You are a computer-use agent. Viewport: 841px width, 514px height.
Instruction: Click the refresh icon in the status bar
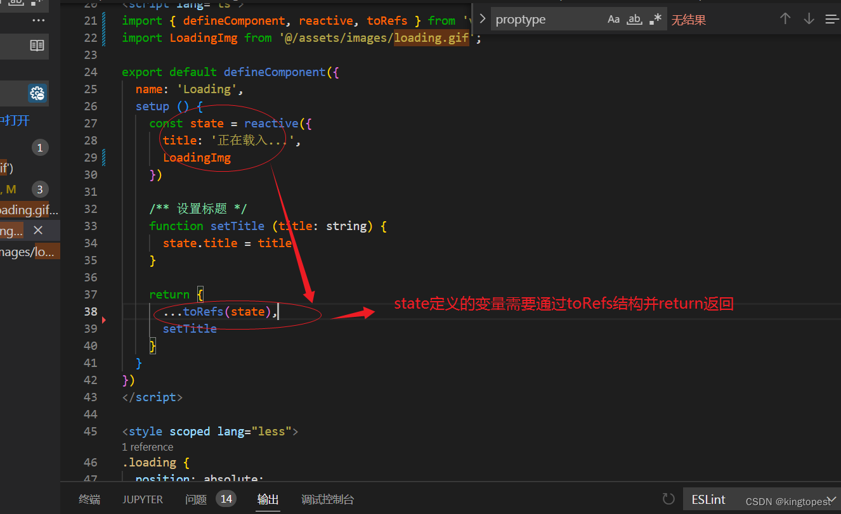[x=668, y=499]
